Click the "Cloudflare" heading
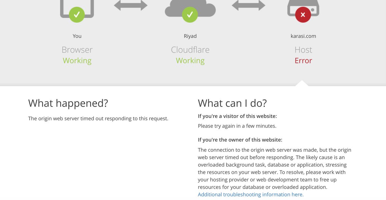 [190, 50]
